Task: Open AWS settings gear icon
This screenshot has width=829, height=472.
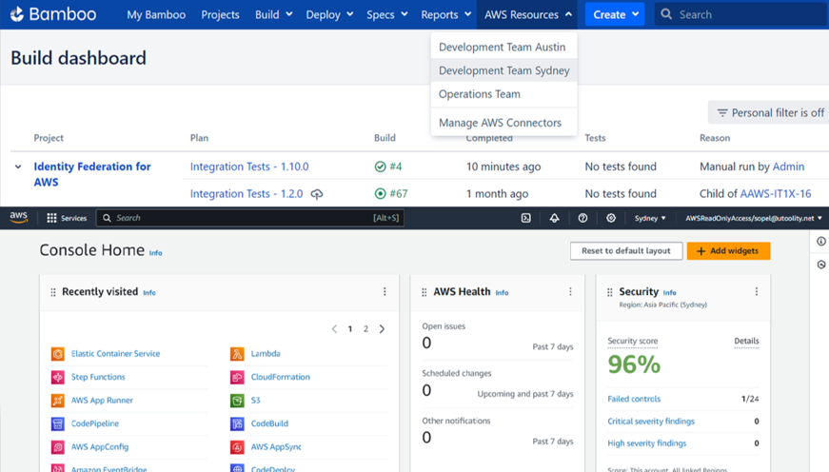Action: [x=611, y=218]
